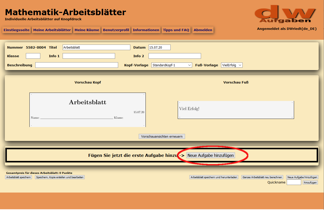Click the large Neue Aufgabe hinzufügen button

211,155
